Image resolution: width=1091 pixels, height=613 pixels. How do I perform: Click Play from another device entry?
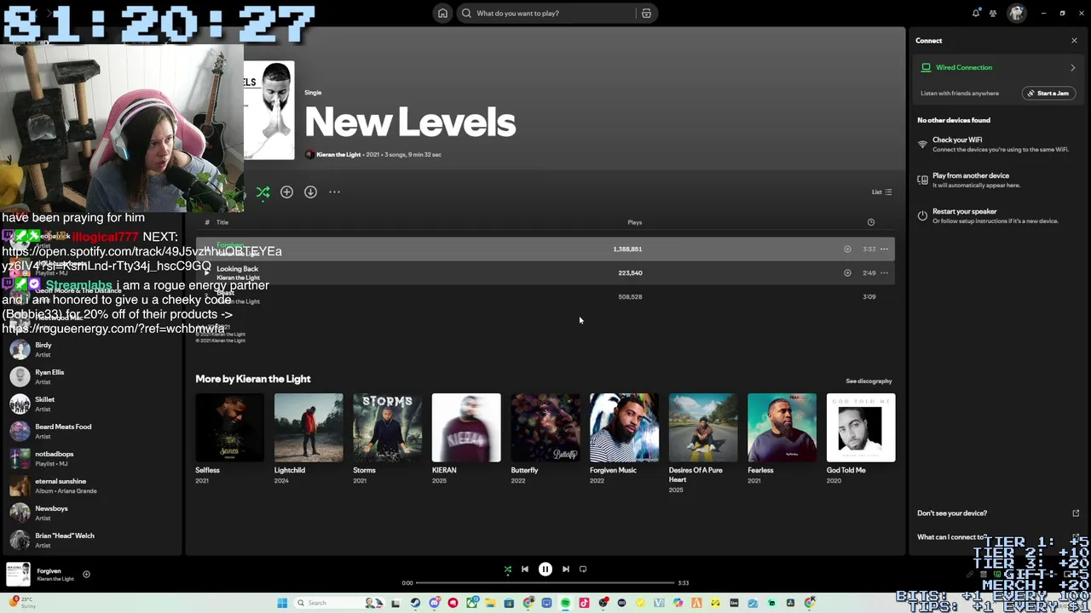pos(999,180)
